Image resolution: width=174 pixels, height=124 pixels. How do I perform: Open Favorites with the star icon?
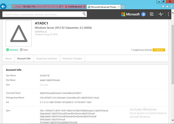(x=167, y=7)
